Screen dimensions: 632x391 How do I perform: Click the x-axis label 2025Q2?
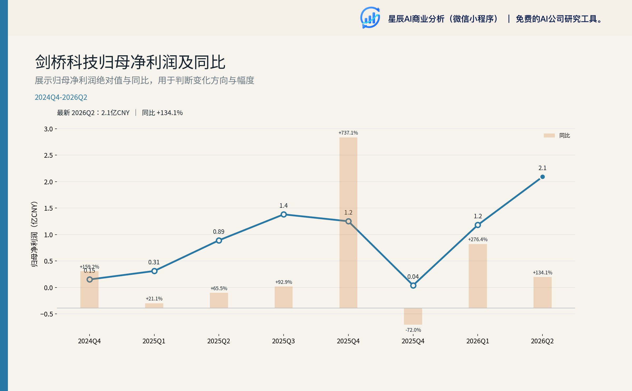219,341
